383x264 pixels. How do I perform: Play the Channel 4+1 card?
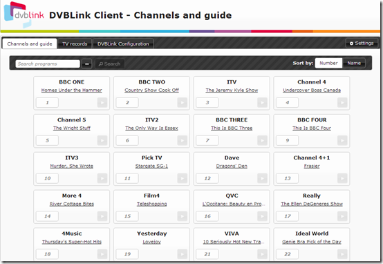(x=342, y=178)
